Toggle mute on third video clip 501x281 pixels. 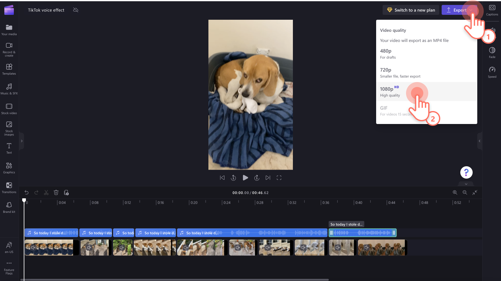tap(121, 247)
